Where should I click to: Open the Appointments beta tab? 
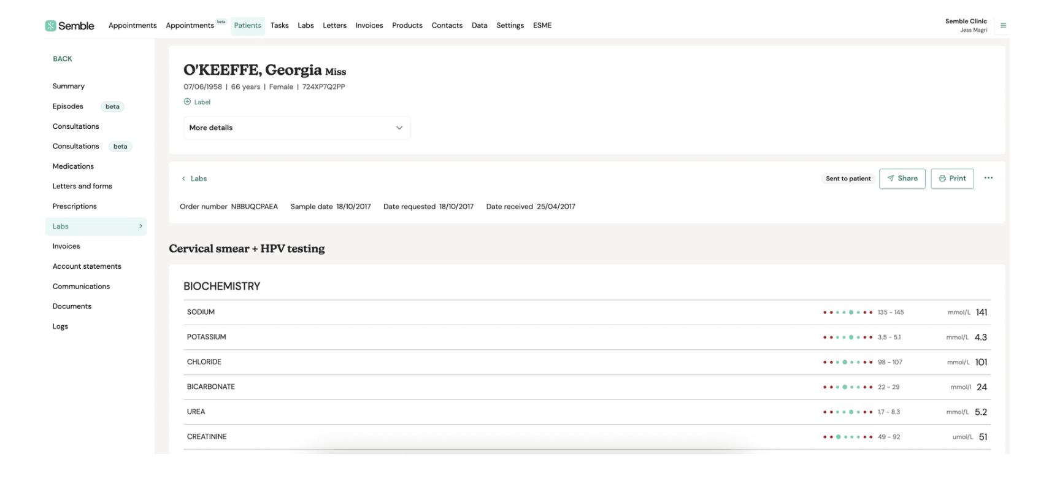point(190,26)
